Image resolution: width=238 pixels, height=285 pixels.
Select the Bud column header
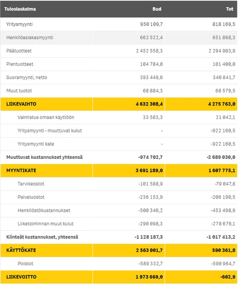tap(157, 9)
